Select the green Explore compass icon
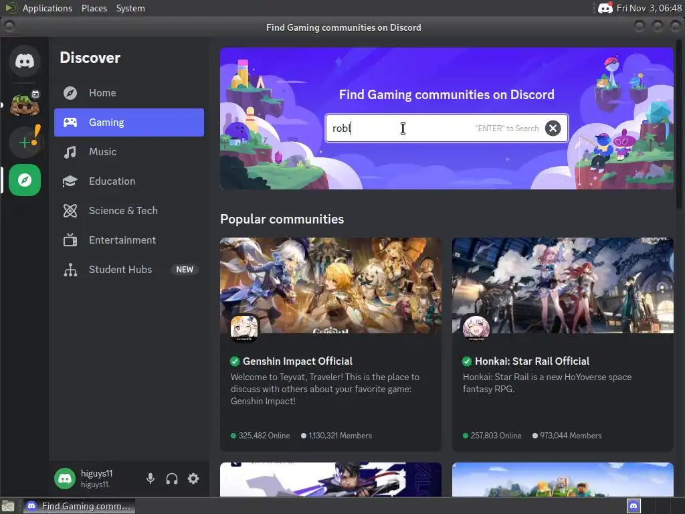The image size is (685, 514). pos(25,180)
